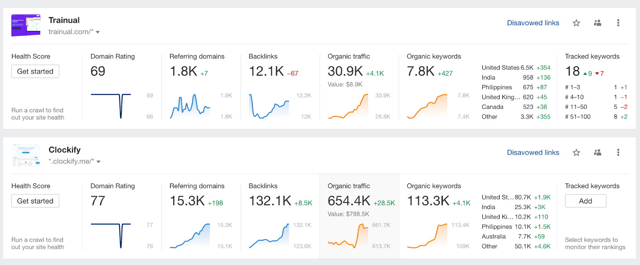This screenshot has width=640, height=265.
Task: Click Get started under Trainual Health Score
Action: coord(35,71)
